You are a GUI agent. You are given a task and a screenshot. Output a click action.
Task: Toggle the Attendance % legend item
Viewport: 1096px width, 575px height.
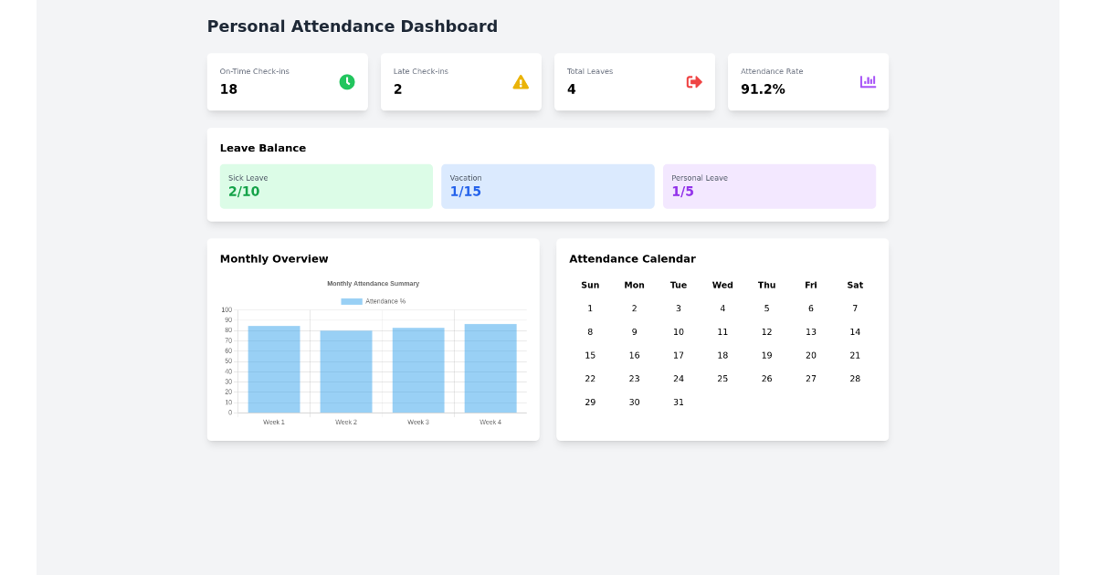[372, 300]
